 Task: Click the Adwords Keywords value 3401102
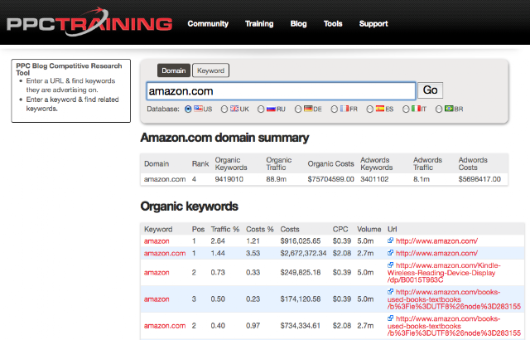click(x=374, y=179)
